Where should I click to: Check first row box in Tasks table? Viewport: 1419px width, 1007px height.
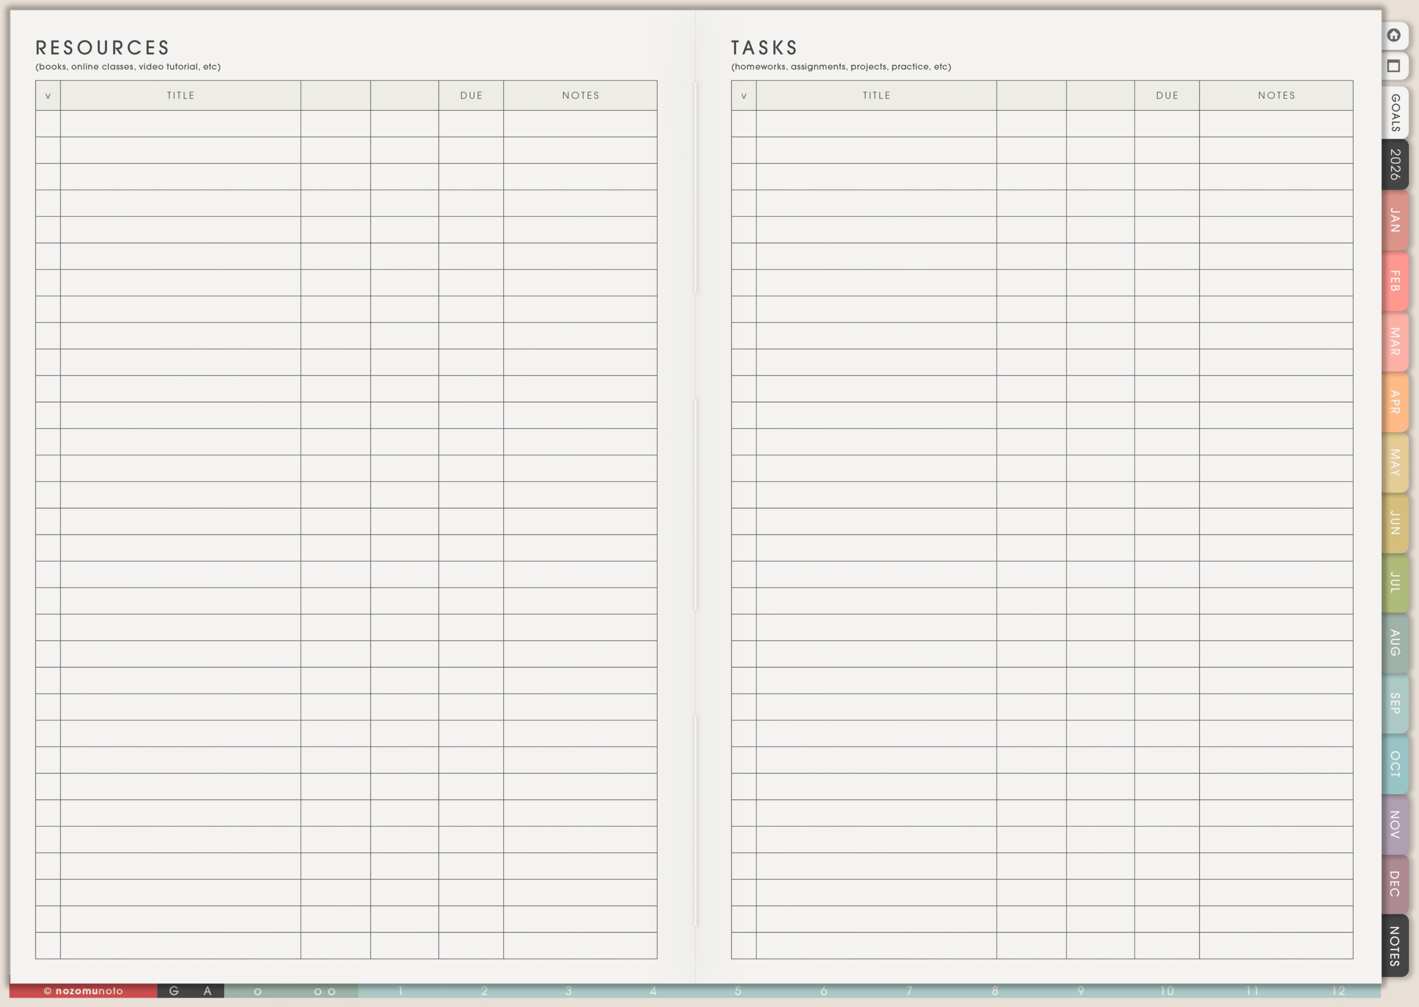point(743,124)
